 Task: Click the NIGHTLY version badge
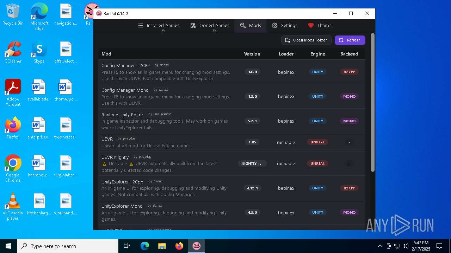click(252, 163)
